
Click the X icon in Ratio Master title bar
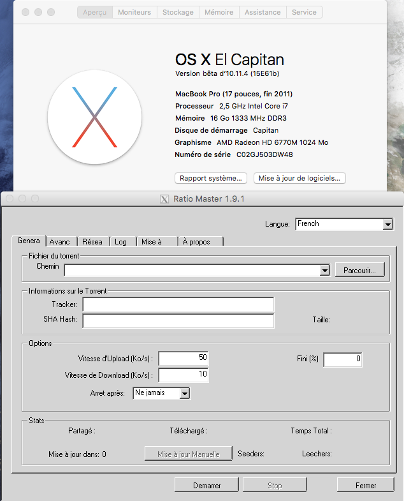click(164, 199)
